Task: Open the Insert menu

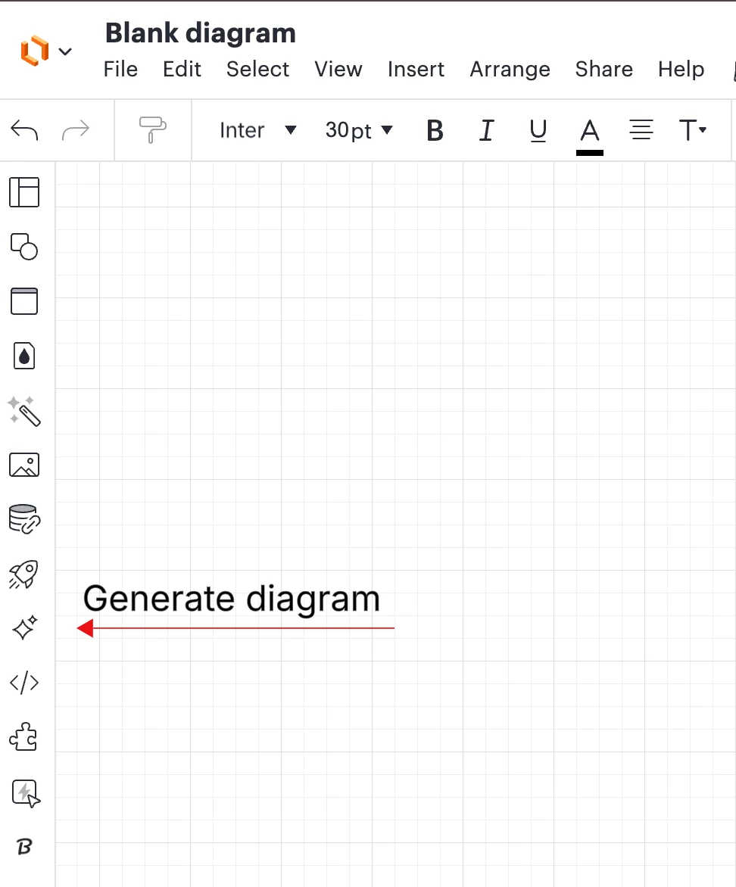Action: point(416,69)
